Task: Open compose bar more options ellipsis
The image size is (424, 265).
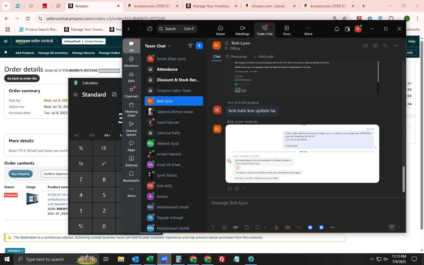Action: click(x=332, y=227)
